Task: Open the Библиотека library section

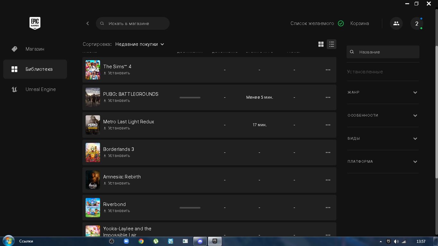Action: pos(35,69)
